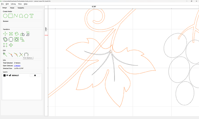Open the Circular Array tool
This screenshot has width=199, height=119.
click(x=11, y=45)
